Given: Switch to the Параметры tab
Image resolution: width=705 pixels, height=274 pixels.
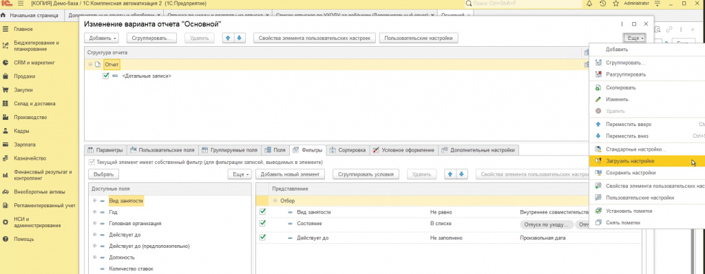Looking at the screenshot, I should tap(105, 150).
